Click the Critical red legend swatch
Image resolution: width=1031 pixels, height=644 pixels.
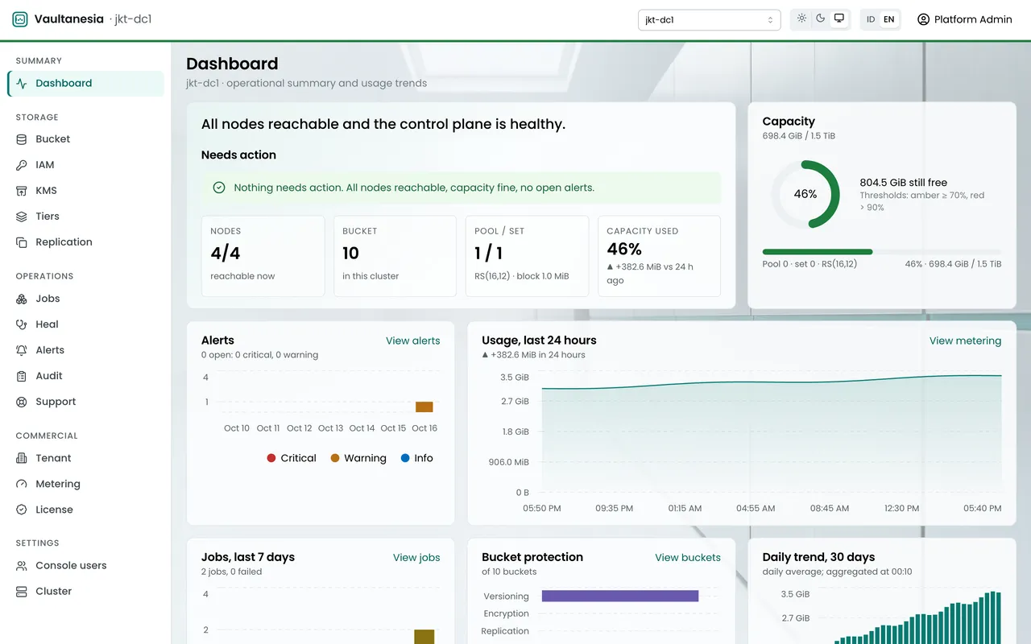point(271,458)
